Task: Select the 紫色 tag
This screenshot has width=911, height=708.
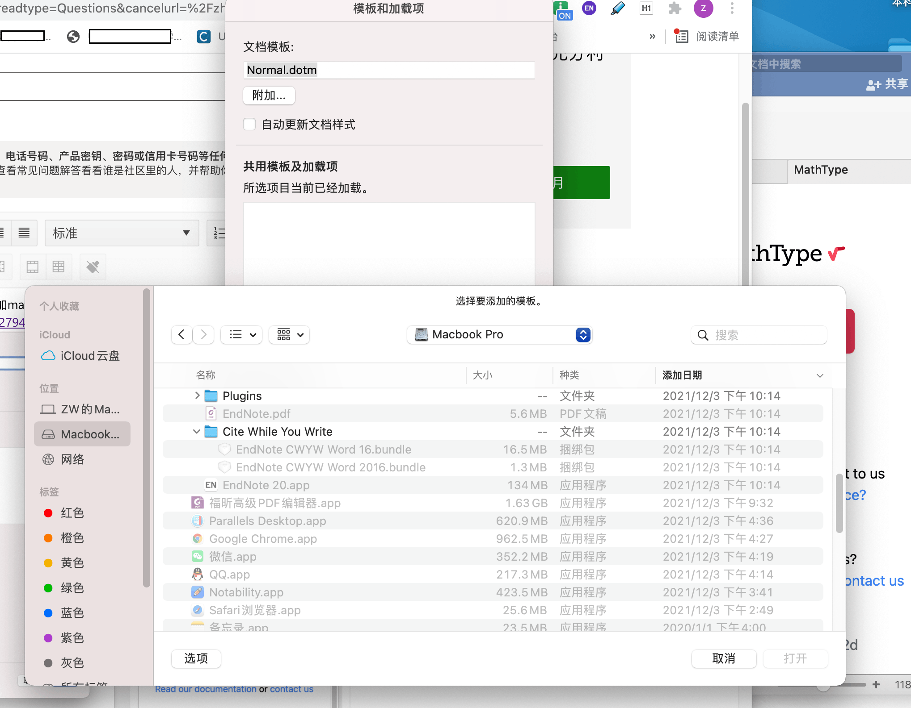Action: [82, 638]
